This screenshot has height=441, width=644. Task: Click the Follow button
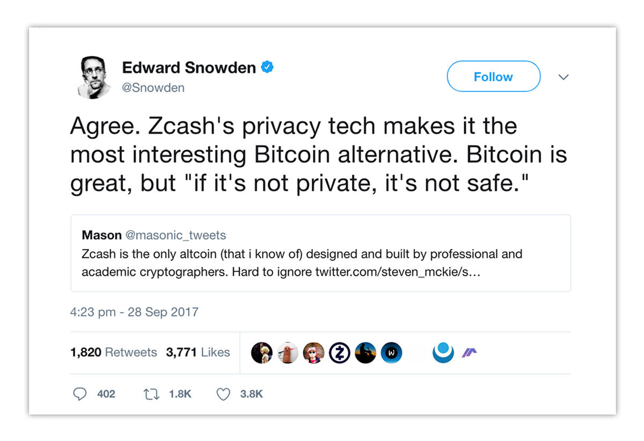click(493, 77)
